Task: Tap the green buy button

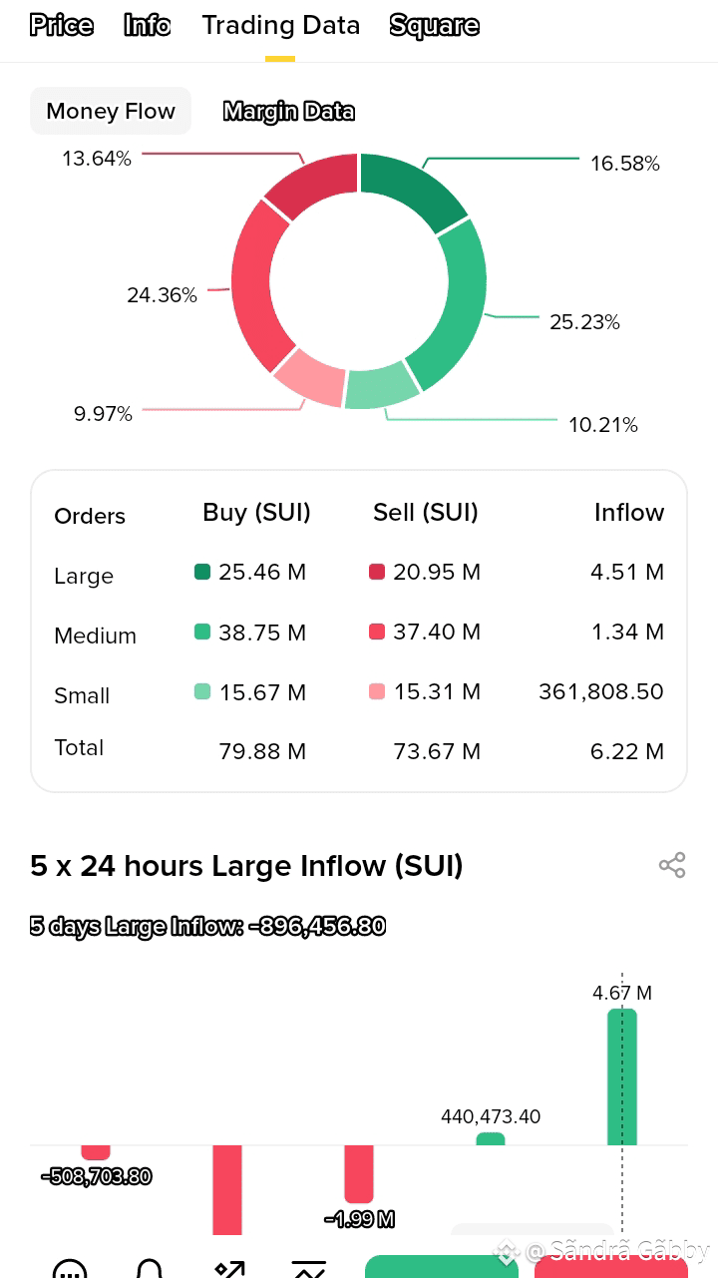Action: tap(442, 1266)
